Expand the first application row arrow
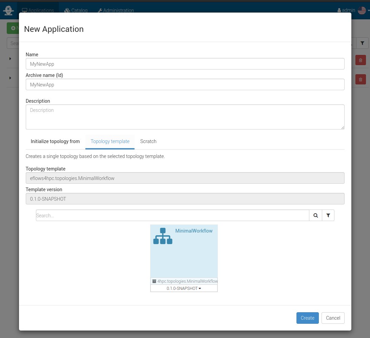Image resolution: width=370 pixels, height=338 pixels. coord(10,59)
